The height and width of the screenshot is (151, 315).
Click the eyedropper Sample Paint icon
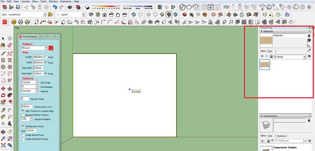(309, 50)
